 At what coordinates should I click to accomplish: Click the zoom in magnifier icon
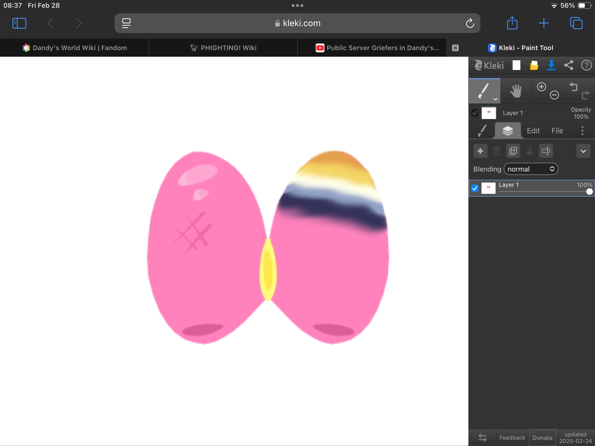(x=541, y=87)
